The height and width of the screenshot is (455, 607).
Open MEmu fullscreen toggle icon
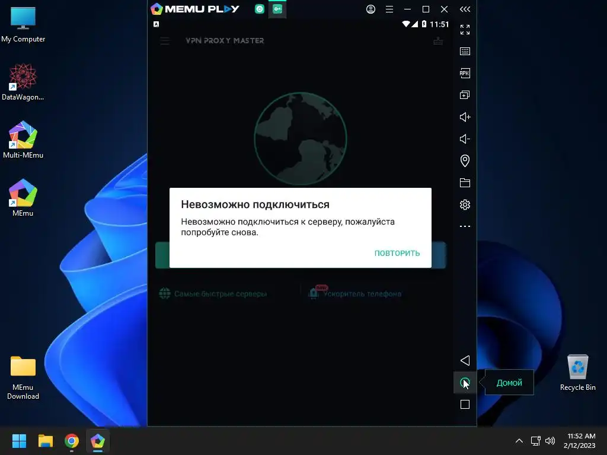(465, 30)
